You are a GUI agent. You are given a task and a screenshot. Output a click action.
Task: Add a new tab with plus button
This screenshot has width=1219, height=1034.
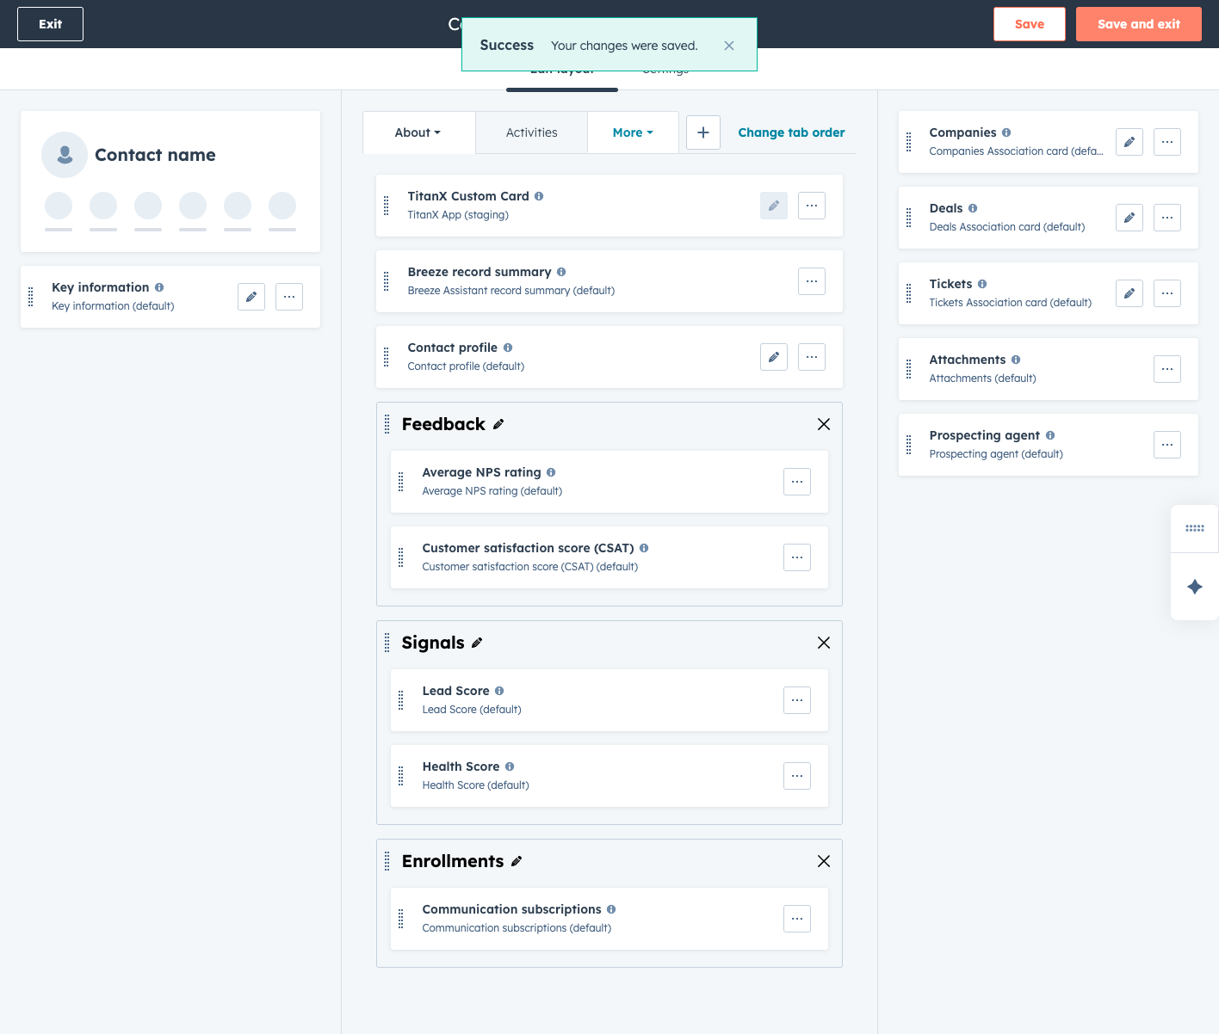click(x=703, y=132)
